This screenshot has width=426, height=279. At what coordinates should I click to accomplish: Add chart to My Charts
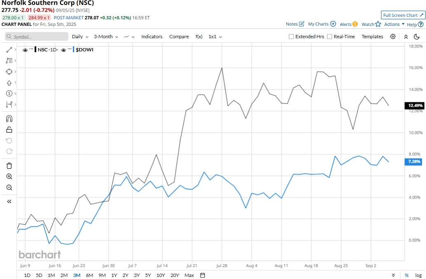(322, 24)
